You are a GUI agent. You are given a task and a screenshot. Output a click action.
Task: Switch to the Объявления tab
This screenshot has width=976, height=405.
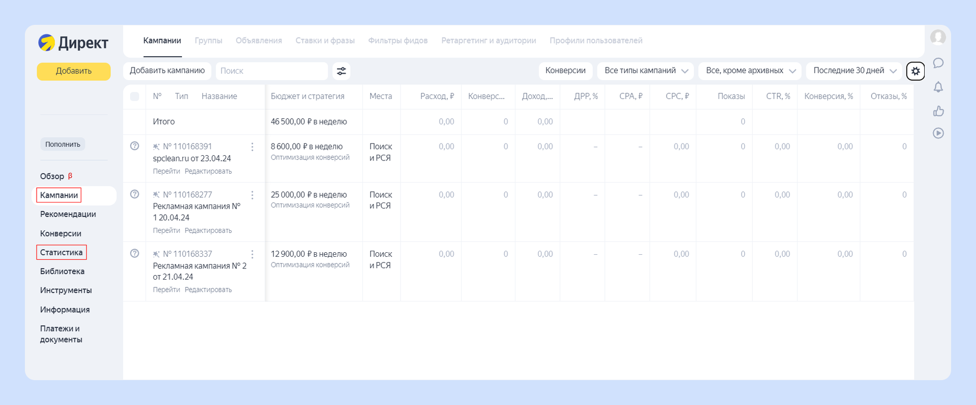pyautogui.click(x=259, y=41)
